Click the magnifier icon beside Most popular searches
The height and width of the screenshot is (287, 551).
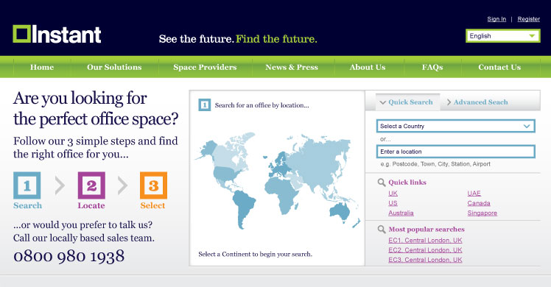pyautogui.click(x=382, y=230)
